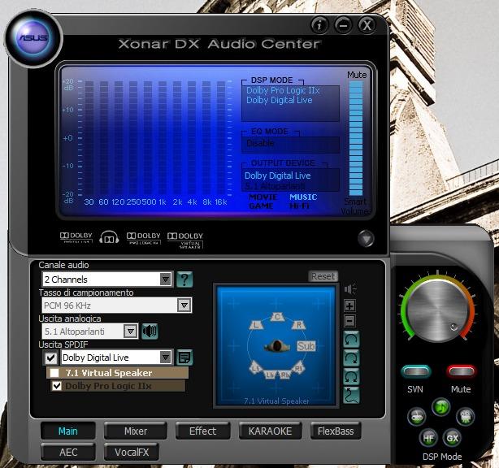The height and width of the screenshot is (468, 499).
Task: Click the Dolby Digital Live logo
Action: point(76,237)
